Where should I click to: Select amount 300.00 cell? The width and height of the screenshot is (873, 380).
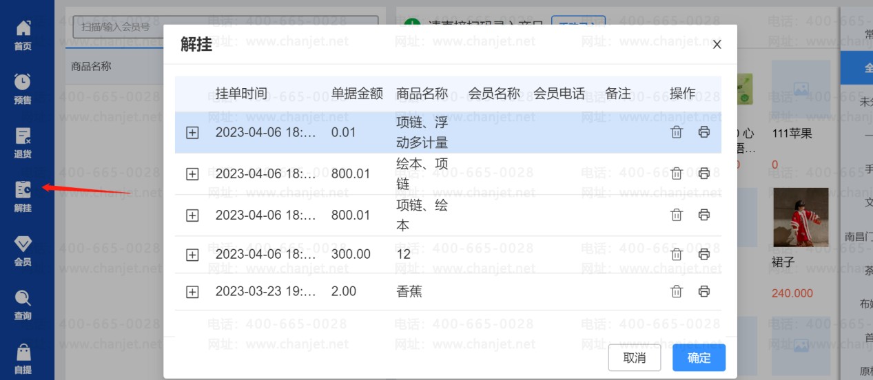(351, 254)
